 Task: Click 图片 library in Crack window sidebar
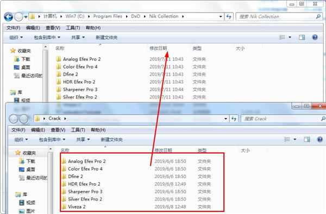point(27,211)
